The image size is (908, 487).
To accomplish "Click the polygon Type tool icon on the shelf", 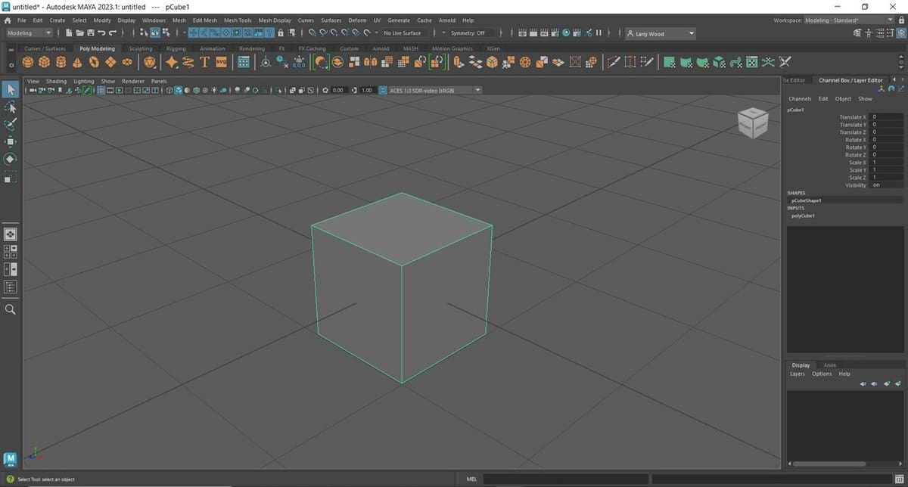I will click(x=204, y=62).
